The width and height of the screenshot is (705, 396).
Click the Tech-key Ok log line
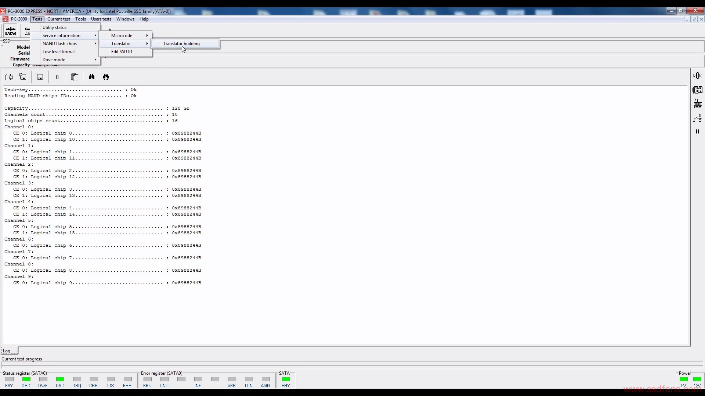[x=70, y=89]
